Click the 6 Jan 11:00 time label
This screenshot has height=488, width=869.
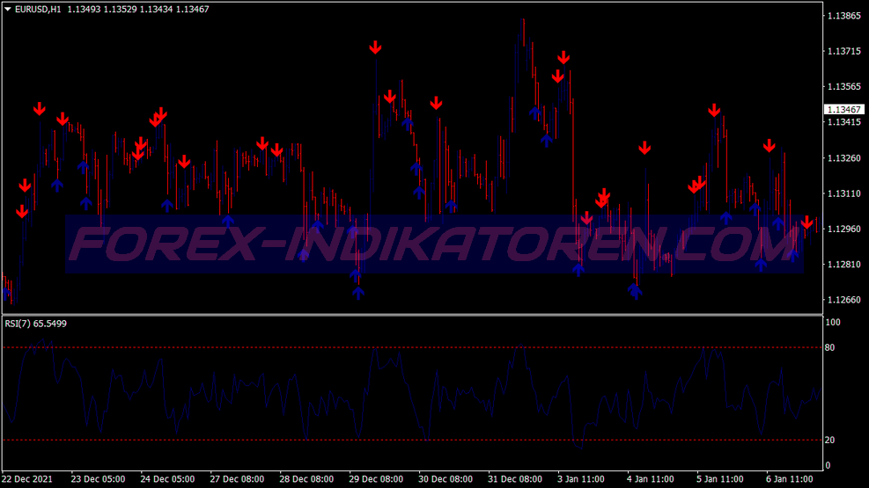pos(789,479)
